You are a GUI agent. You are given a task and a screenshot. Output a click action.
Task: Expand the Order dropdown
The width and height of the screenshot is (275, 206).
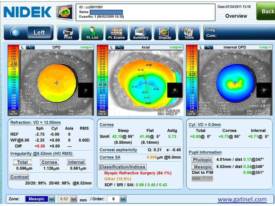[x=117, y=199]
